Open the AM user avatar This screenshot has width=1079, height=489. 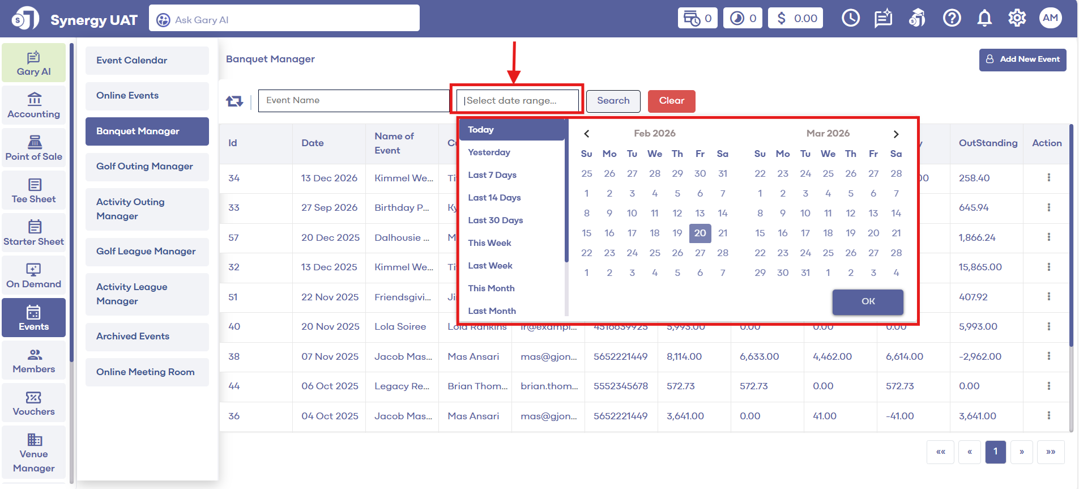[1050, 18]
